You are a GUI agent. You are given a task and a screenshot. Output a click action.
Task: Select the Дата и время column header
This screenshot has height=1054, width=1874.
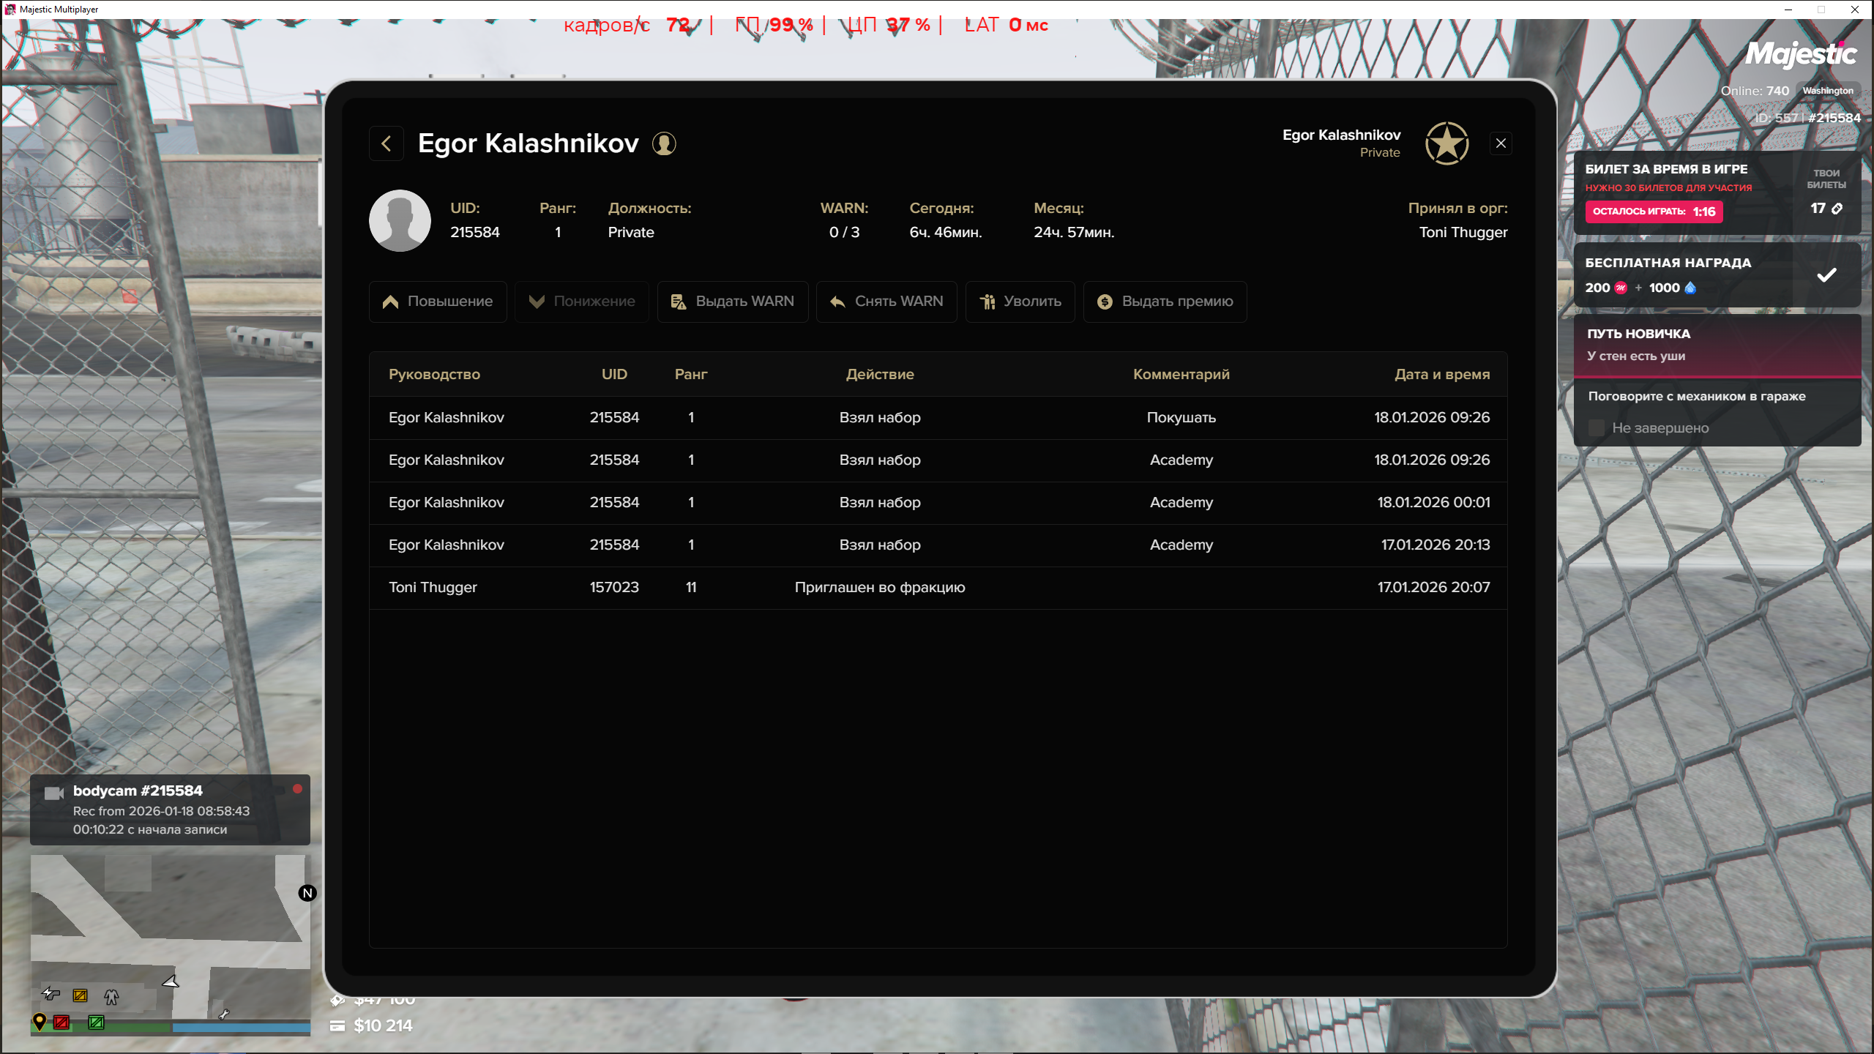pyautogui.click(x=1441, y=374)
